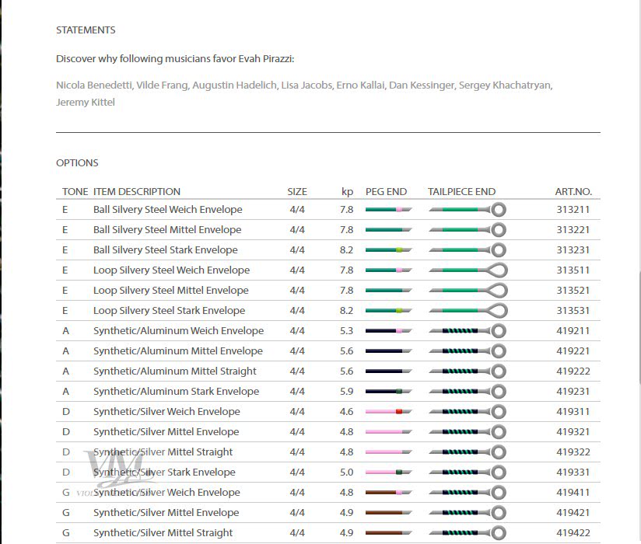The image size is (641, 544).
Task: Click musician name 'Erno Kallai'
Action: pyautogui.click(x=360, y=85)
